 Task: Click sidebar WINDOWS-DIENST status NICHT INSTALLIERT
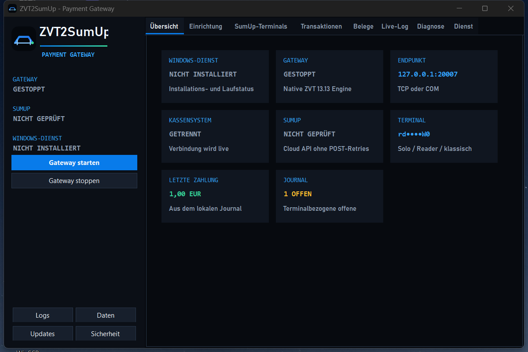pyautogui.click(x=47, y=148)
